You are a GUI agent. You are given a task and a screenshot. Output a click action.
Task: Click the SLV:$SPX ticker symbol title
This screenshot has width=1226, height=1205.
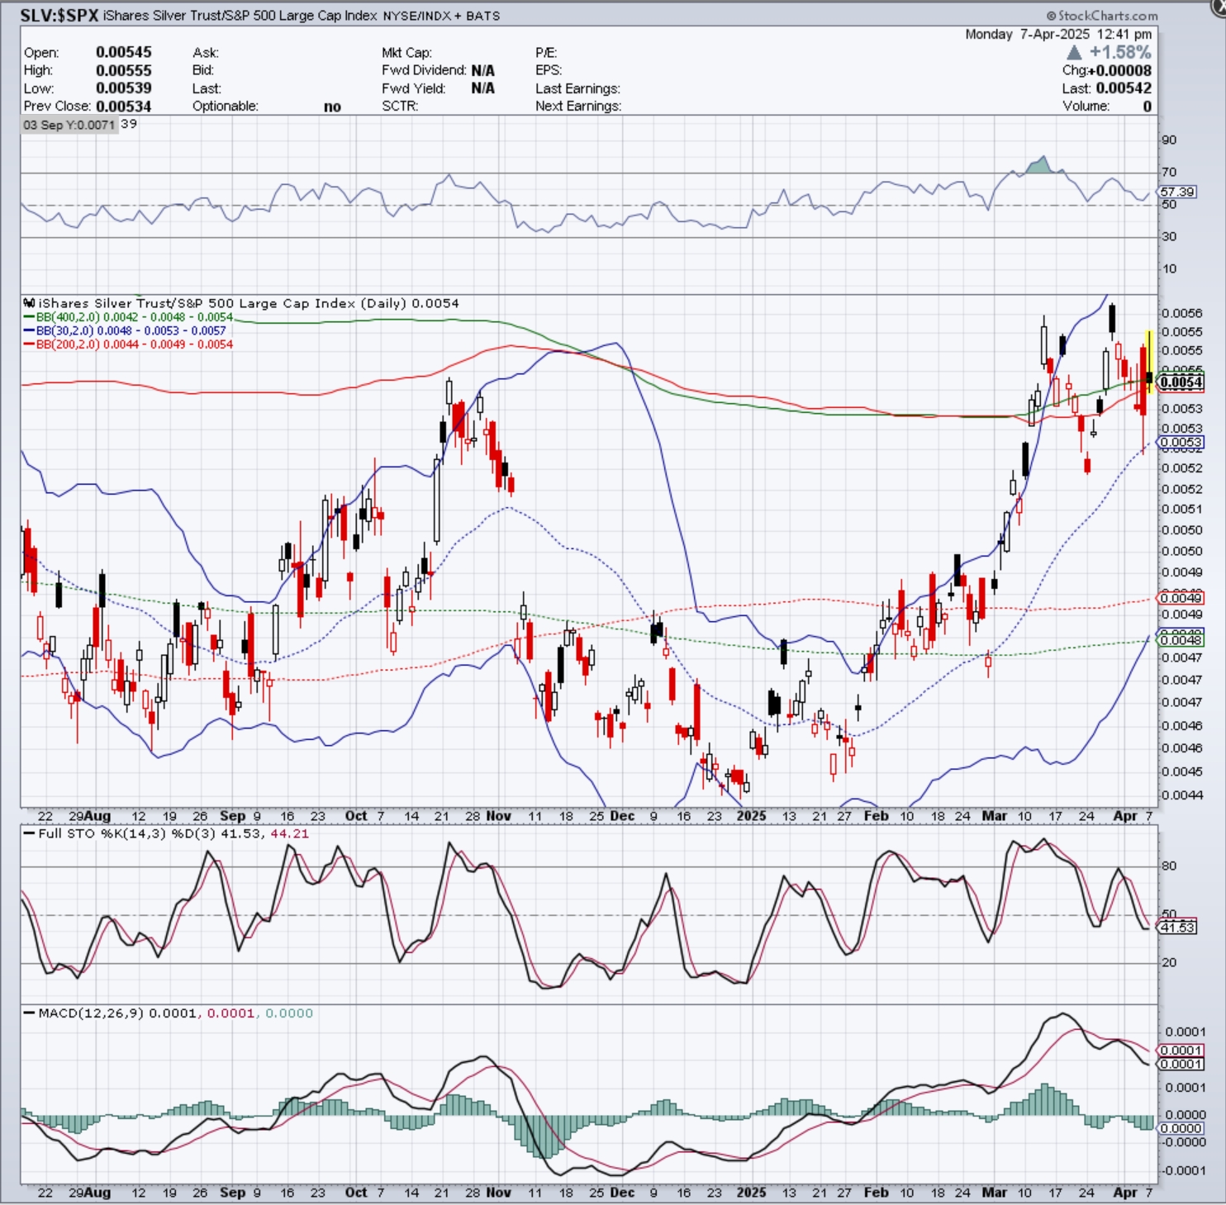pyautogui.click(x=59, y=15)
